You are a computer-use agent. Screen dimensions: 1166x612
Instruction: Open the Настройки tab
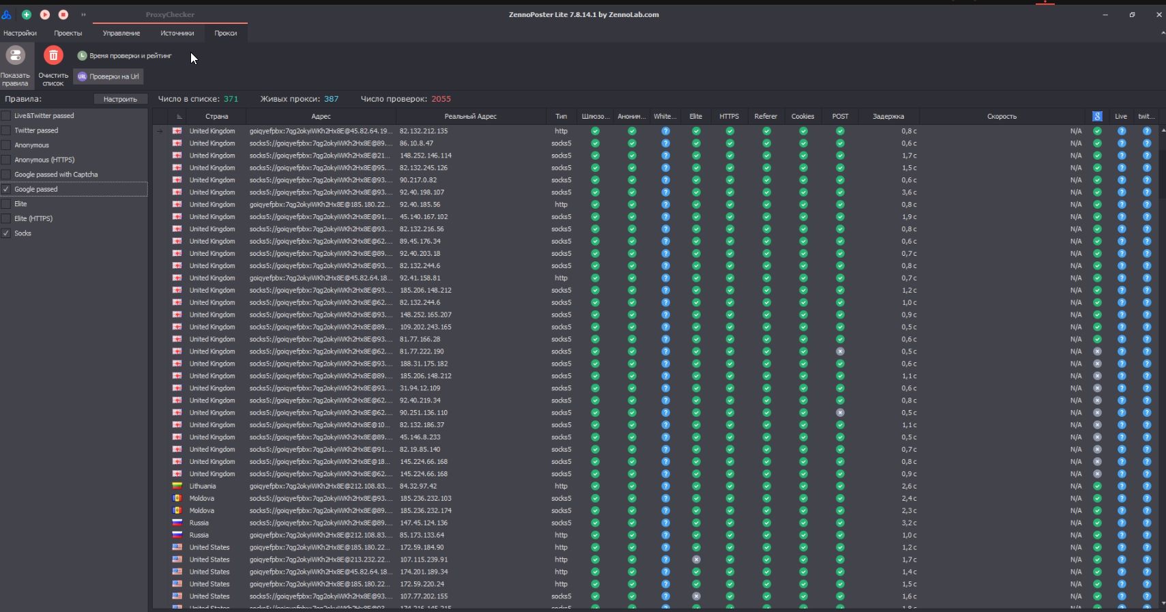(20, 33)
